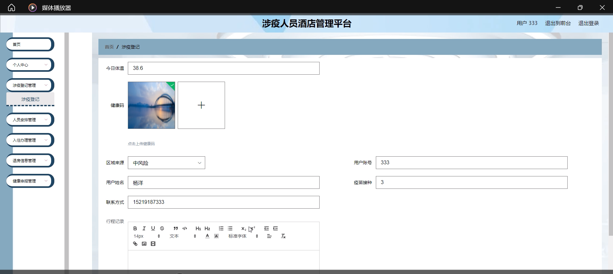Screen dimensions: 613x274
Task: Focus the 今日体温 input showing 38.6
Action: (x=224, y=68)
